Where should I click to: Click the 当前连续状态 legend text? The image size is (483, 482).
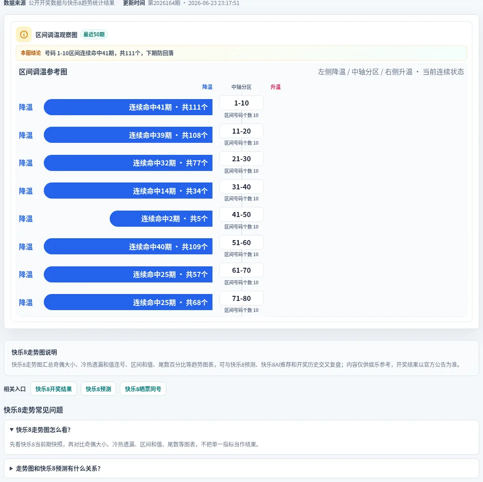coord(443,72)
